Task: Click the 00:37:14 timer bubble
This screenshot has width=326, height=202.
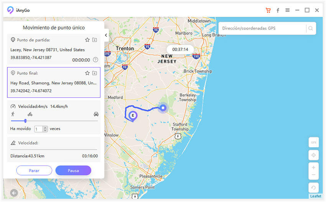Action: [180, 49]
